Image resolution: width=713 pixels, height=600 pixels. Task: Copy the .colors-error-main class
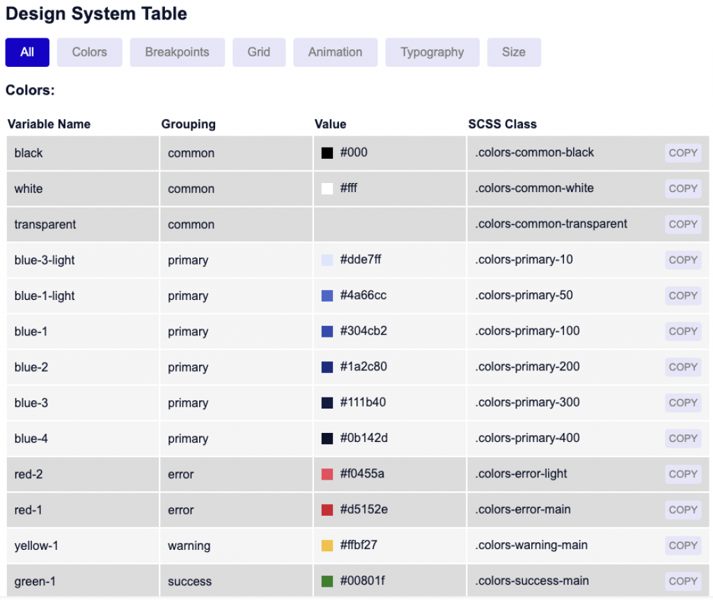point(682,510)
